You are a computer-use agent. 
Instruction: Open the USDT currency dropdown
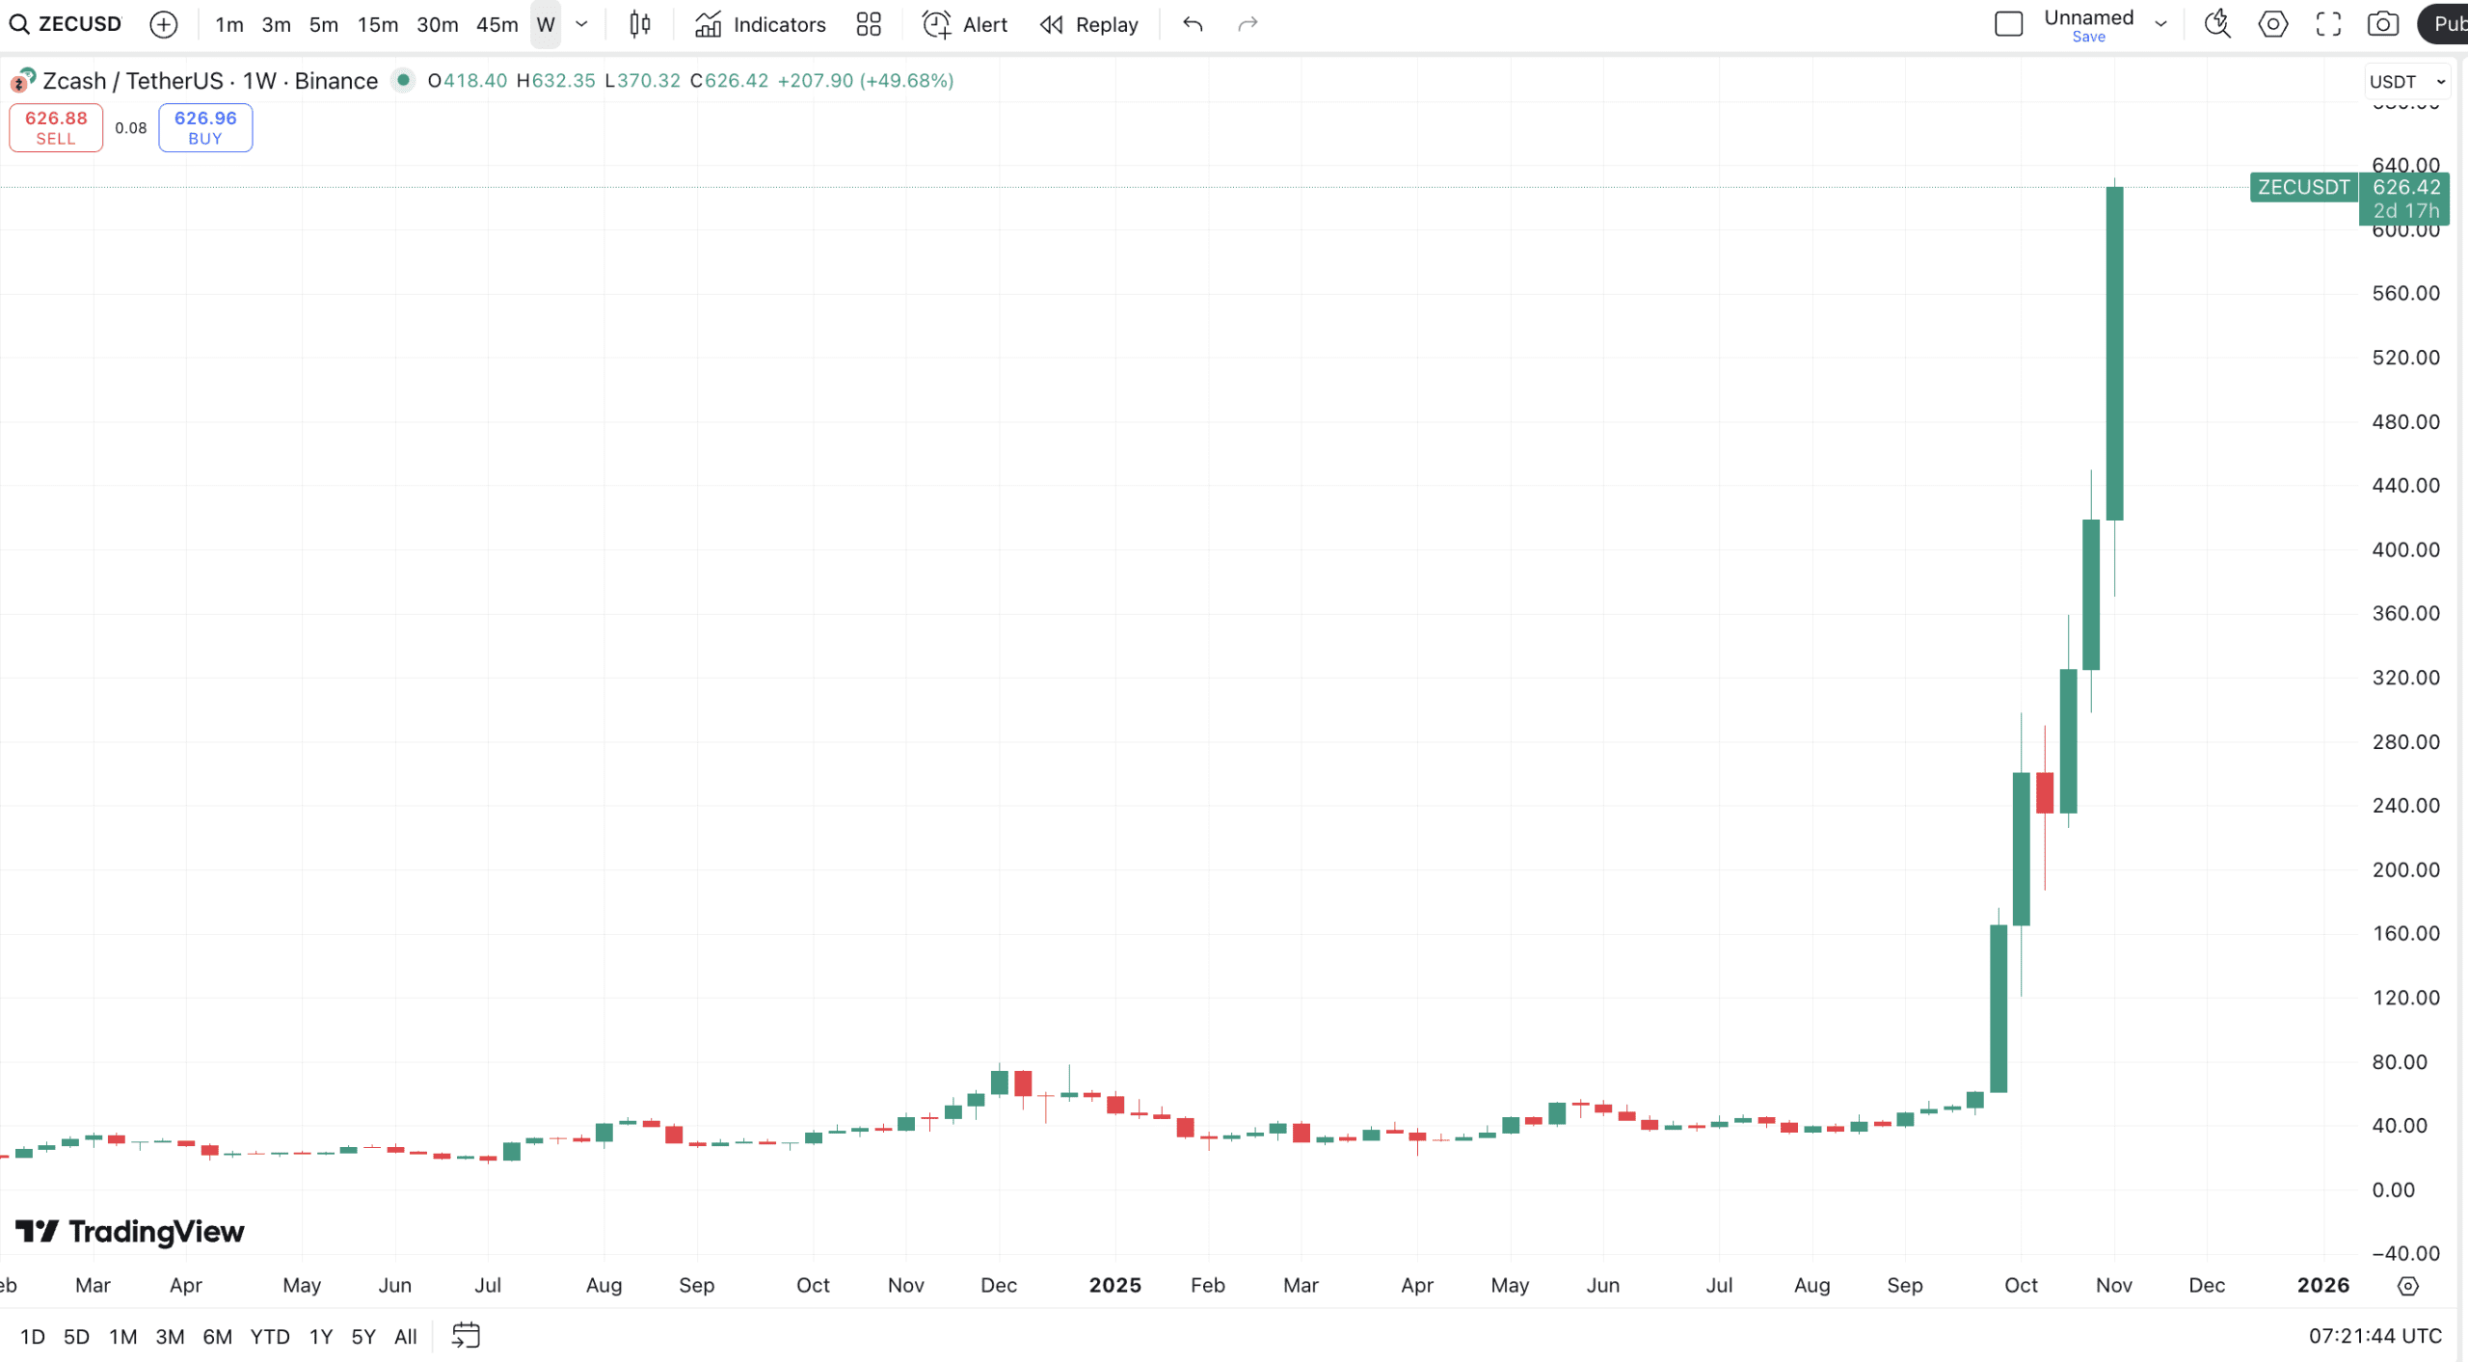(2406, 82)
